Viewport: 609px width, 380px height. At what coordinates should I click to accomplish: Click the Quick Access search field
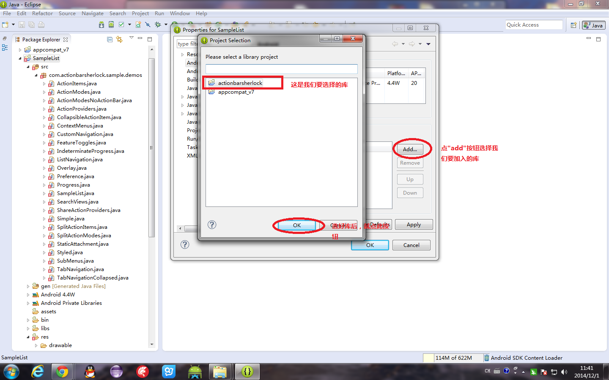[x=534, y=25]
